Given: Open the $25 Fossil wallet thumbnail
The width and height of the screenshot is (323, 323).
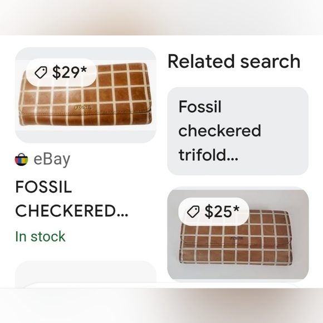Looking at the screenshot, I should pos(238,234).
